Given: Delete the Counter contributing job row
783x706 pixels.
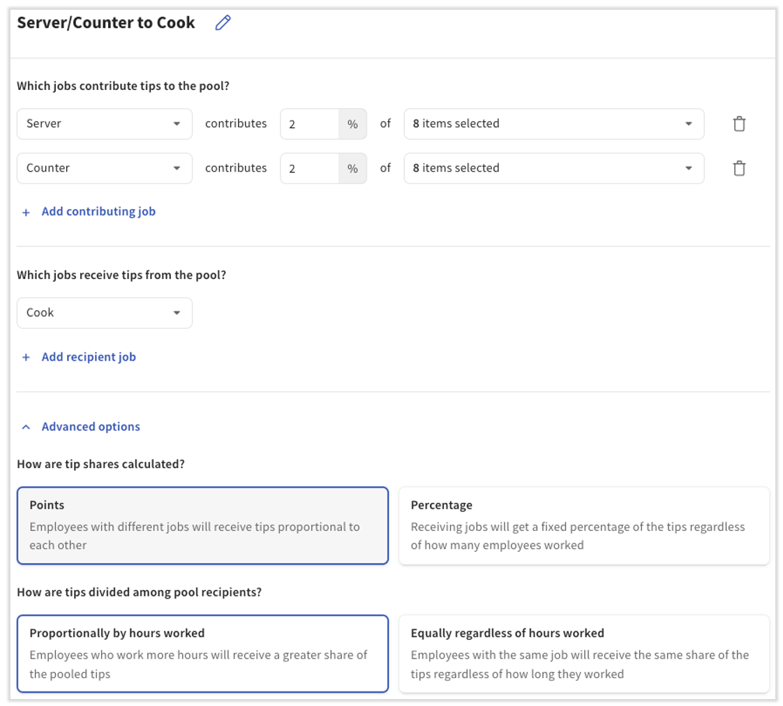Looking at the screenshot, I should [x=739, y=169].
